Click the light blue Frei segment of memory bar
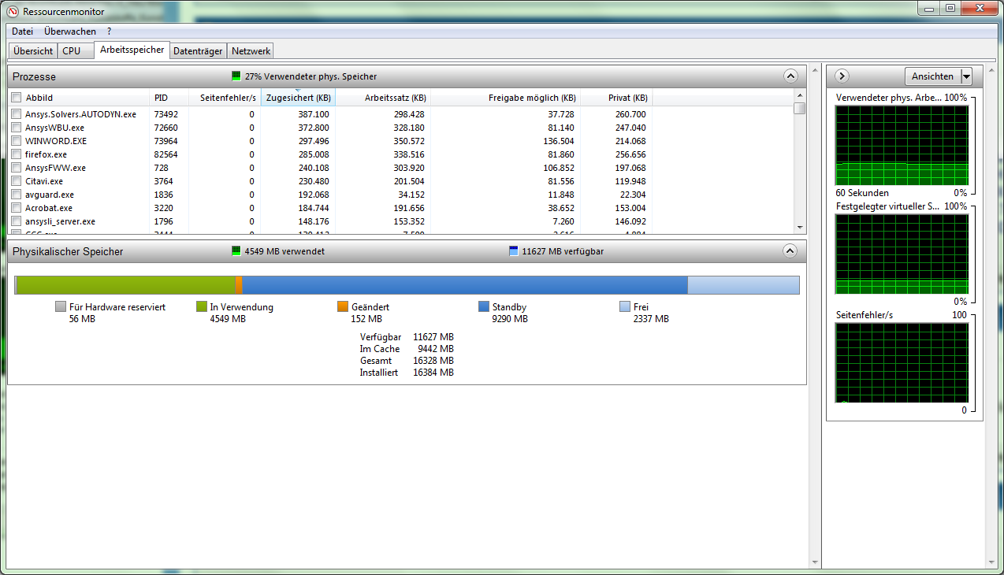The height and width of the screenshot is (575, 1004). (x=743, y=285)
